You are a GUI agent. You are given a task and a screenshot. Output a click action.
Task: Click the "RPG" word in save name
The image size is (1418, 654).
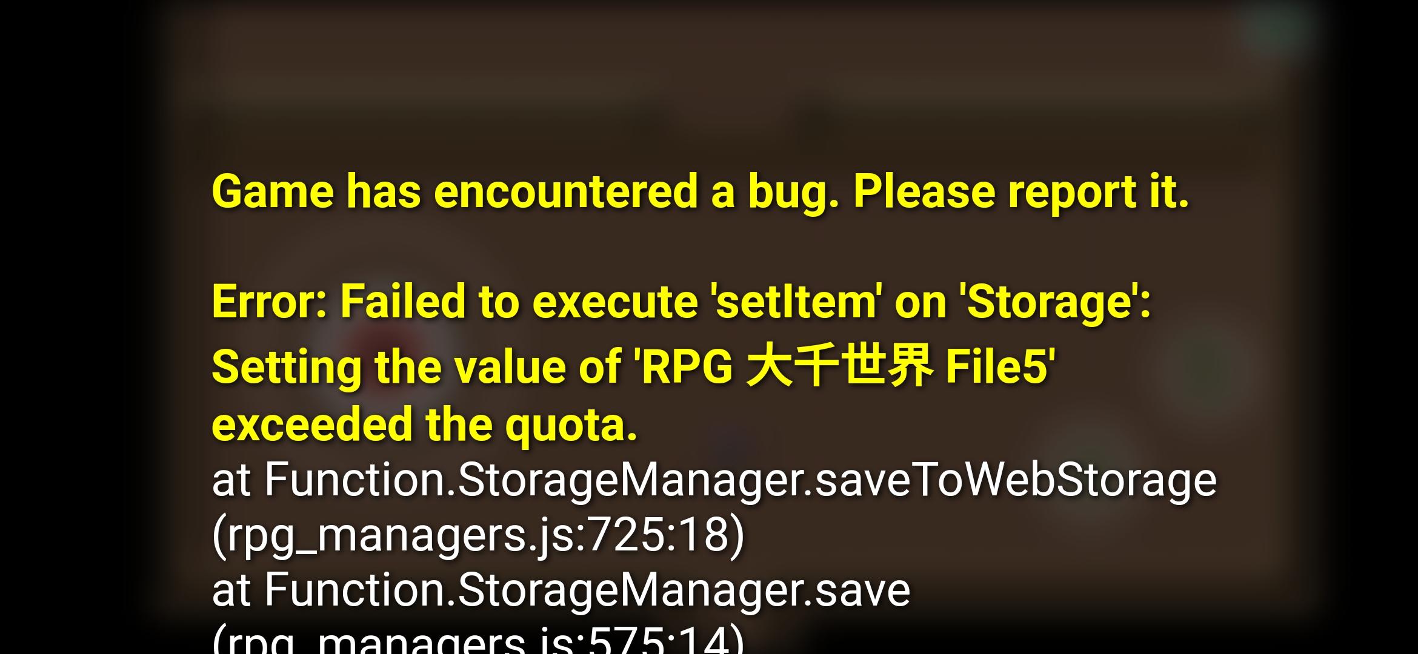tap(687, 367)
